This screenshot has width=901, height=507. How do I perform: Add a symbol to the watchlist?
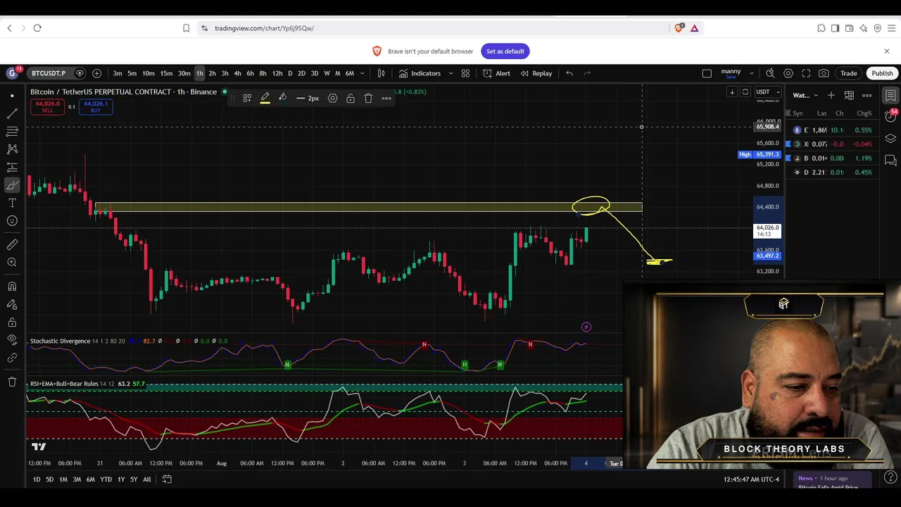coord(831,95)
